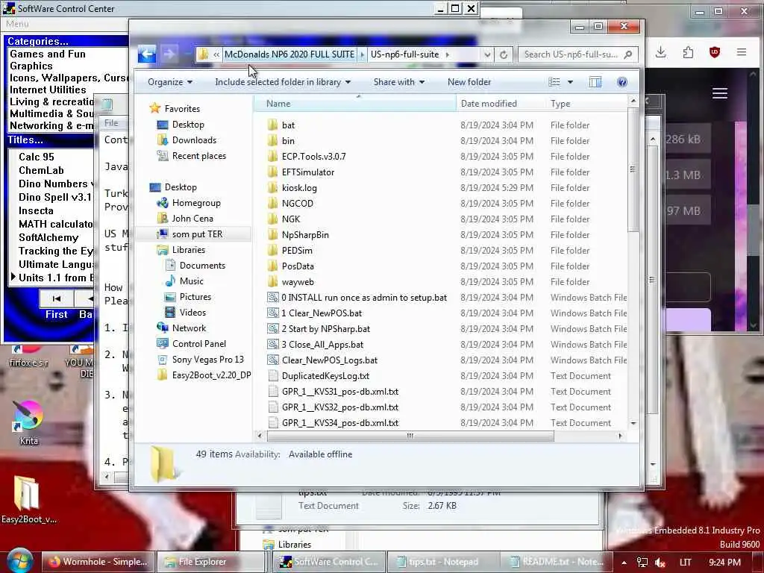Switch to the Wormhole Firefox taskbar button
The image size is (764, 573).
98,562
